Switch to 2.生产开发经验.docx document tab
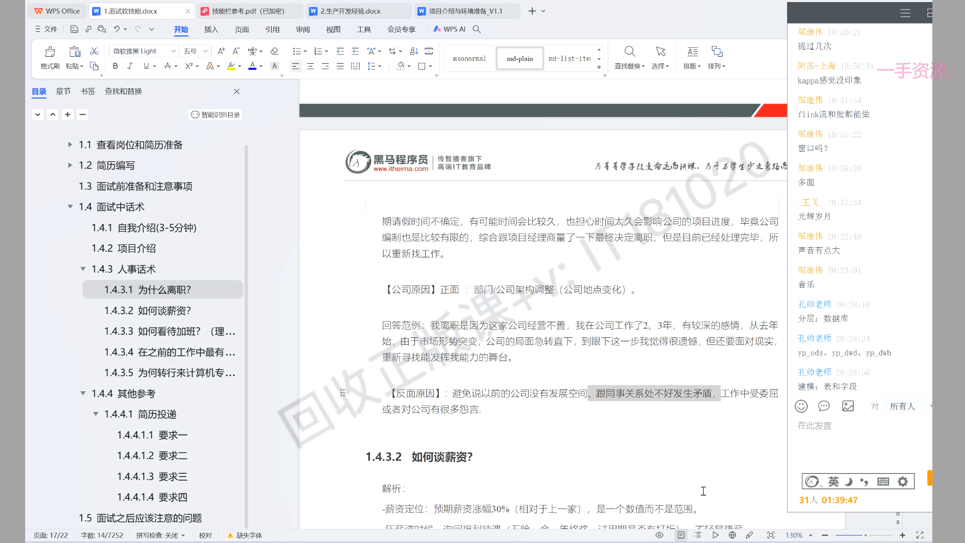The height and width of the screenshot is (543, 965). (x=350, y=11)
